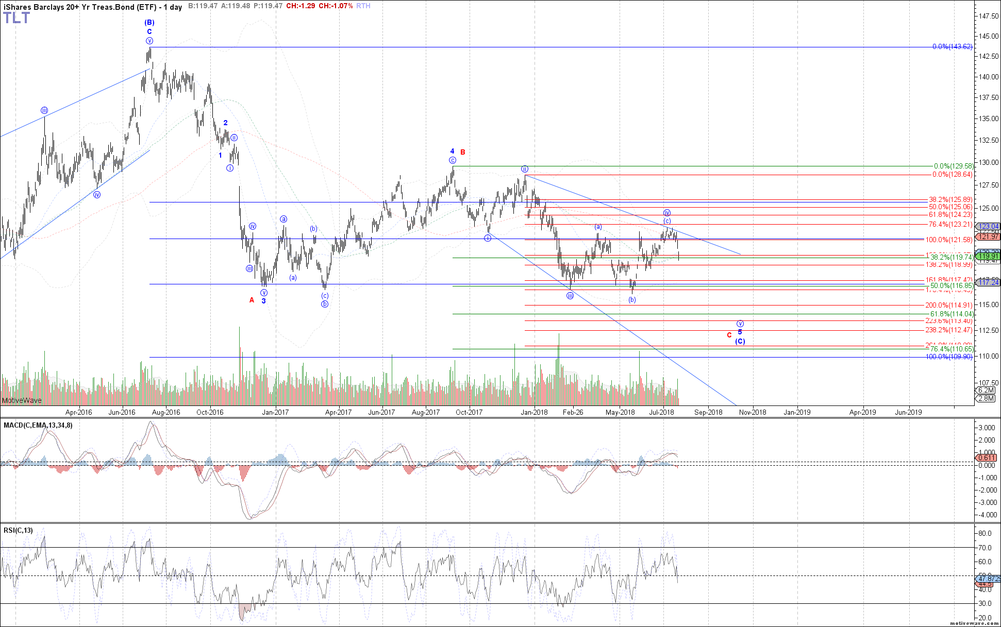
Task: Click the green 119.91 last price tag
Action: (988, 256)
